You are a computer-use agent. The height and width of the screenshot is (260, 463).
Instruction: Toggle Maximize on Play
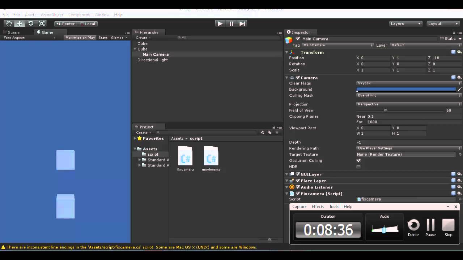pyautogui.click(x=80, y=38)
